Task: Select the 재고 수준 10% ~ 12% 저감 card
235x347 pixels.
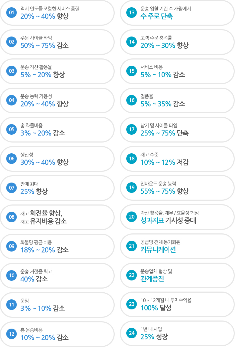Action: (177, 159)
